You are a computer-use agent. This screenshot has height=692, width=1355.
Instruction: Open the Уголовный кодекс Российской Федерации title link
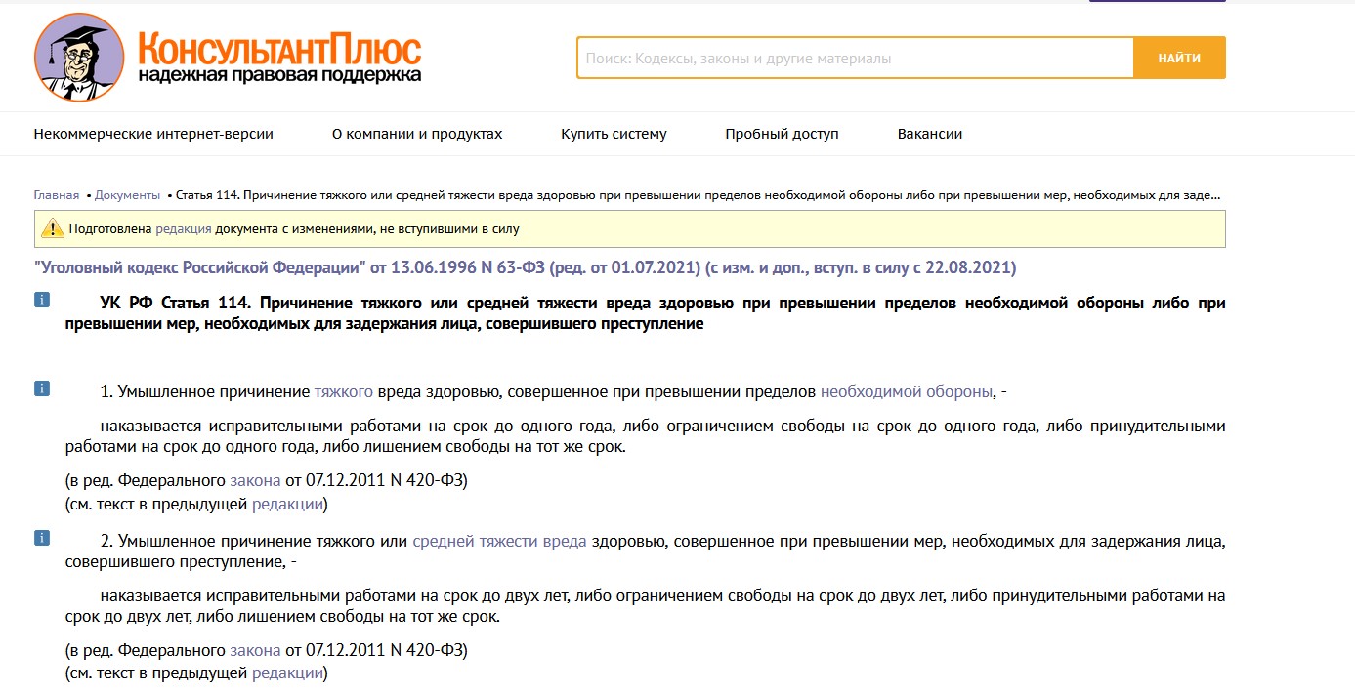click(525, 267)
